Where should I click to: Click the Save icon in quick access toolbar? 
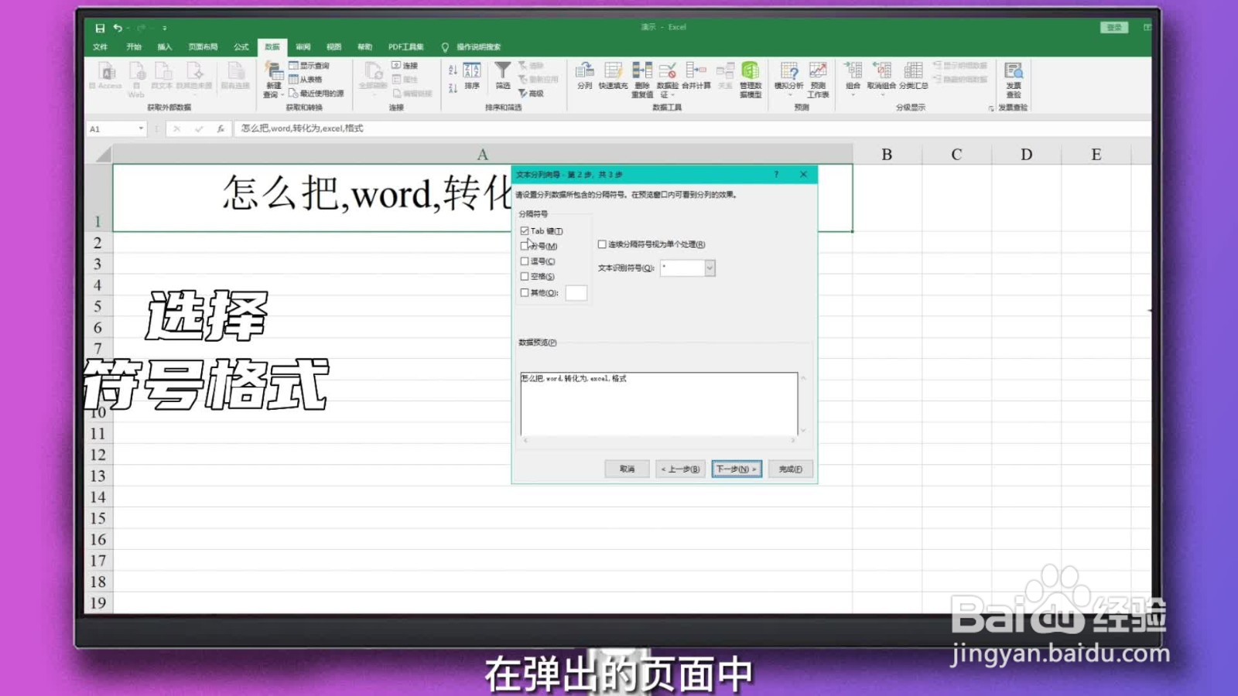click(x=100, y=28)
